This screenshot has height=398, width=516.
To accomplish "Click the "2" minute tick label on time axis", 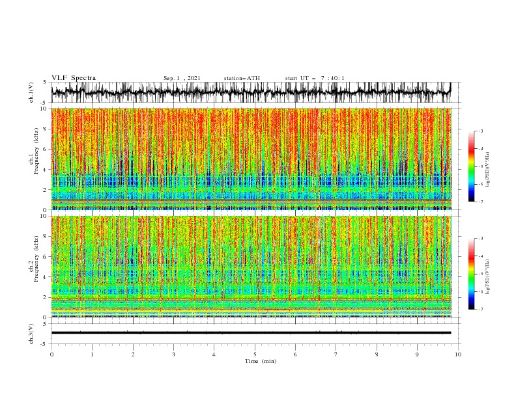I will point(133,354).
